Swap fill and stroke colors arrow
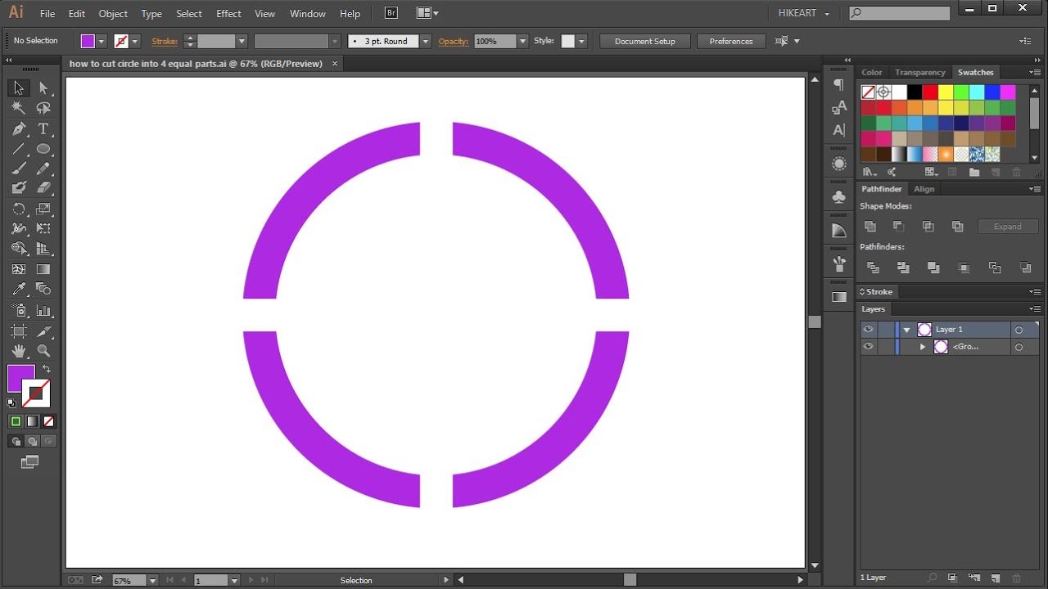 click(46, 370)
